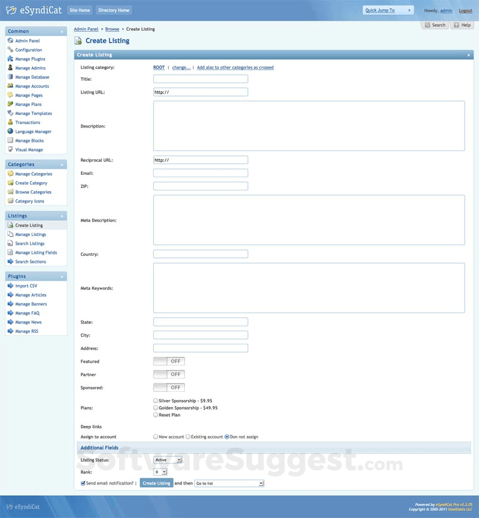Open the Manage Plugins page
Screen dimensions: 479x518
point(31,59)
